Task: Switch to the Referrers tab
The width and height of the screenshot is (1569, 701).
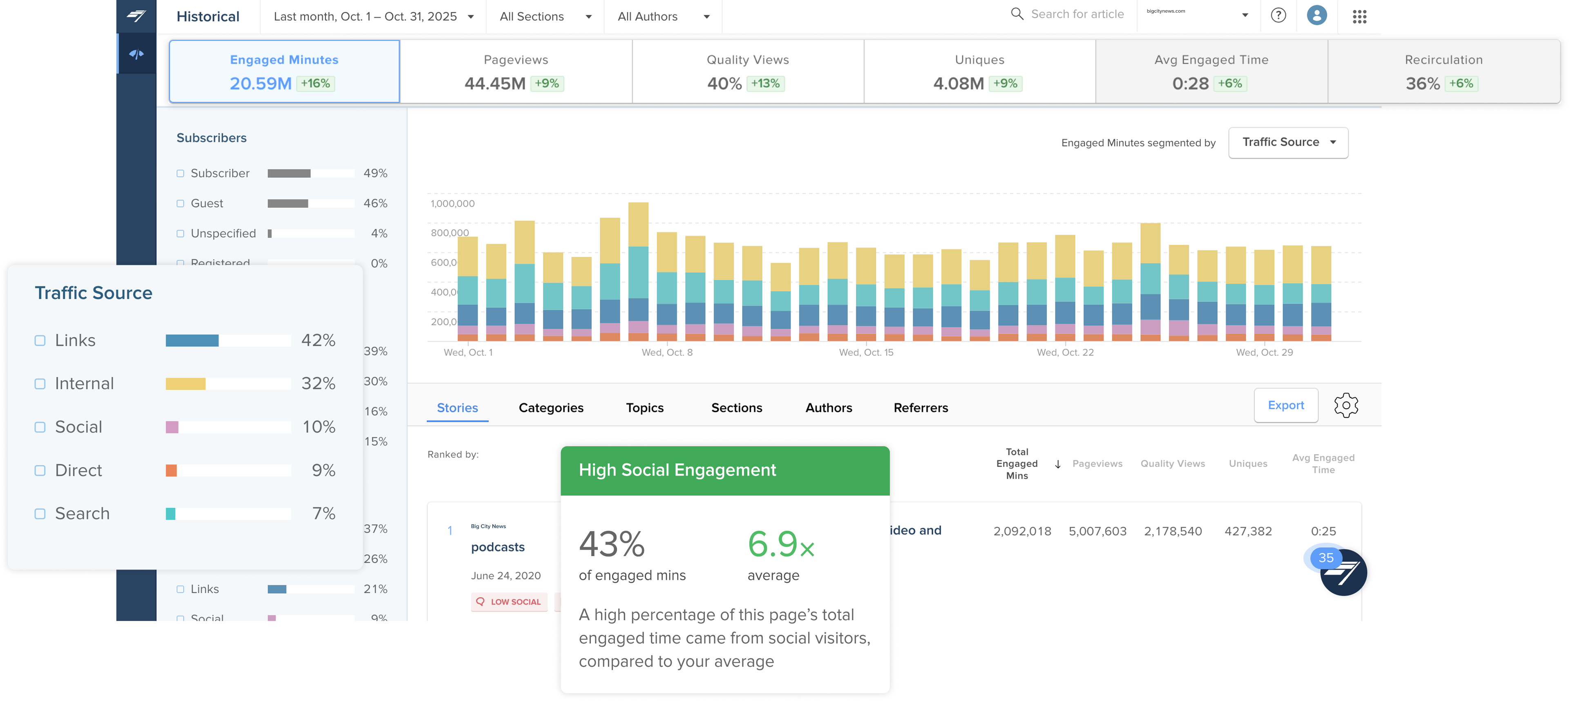Action: click(x=920, y=408)
